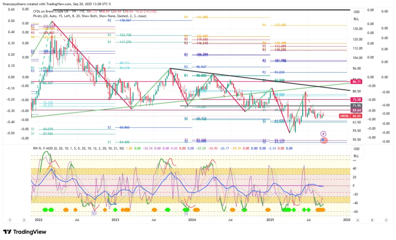Click the S1 57.926 pivot label

tap(42, 134)
